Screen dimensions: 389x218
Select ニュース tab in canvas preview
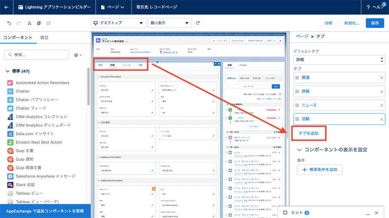coord(126,65)
